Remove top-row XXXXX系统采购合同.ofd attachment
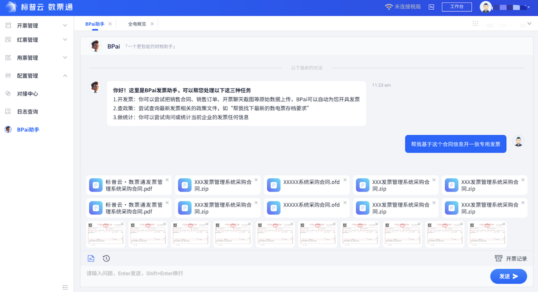The width and height of the screenshot is (538, 292). coord(345,180)
